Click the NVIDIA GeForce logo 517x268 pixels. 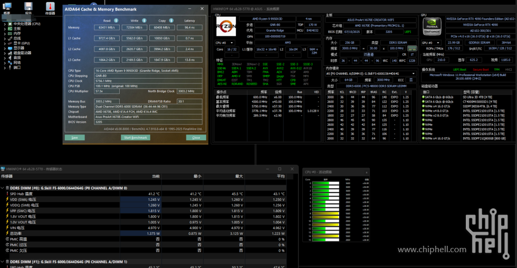tap(432, 27)
